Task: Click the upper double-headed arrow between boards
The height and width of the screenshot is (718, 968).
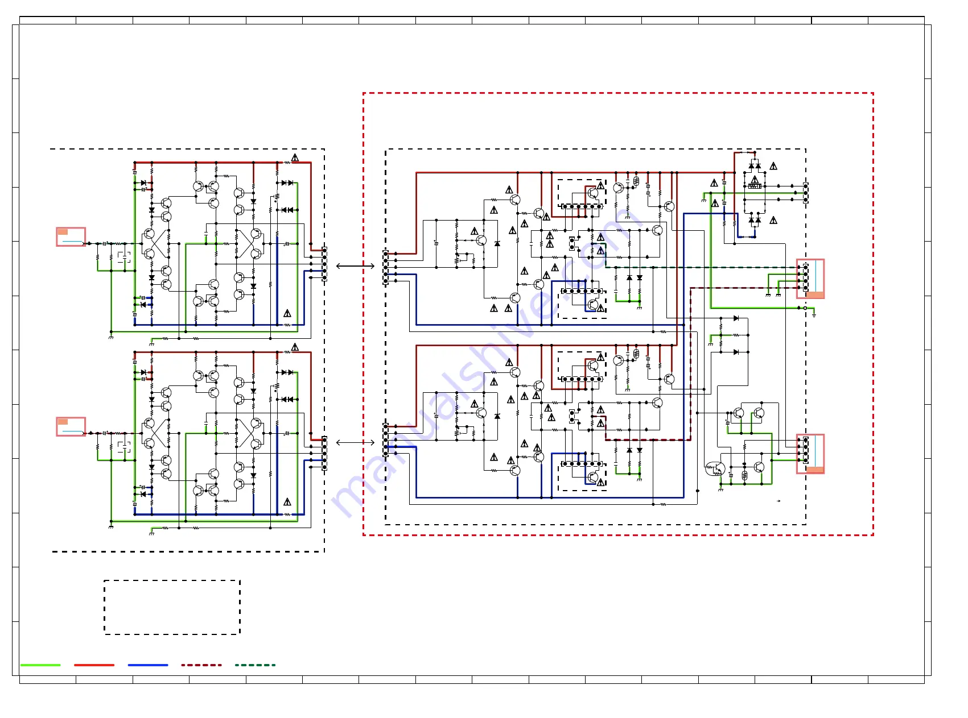Action: coord(356,266)
